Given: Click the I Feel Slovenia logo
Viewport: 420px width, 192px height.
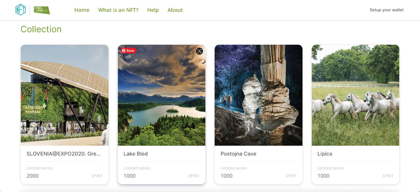Looking at the screenshot, I should click(42, 10).
